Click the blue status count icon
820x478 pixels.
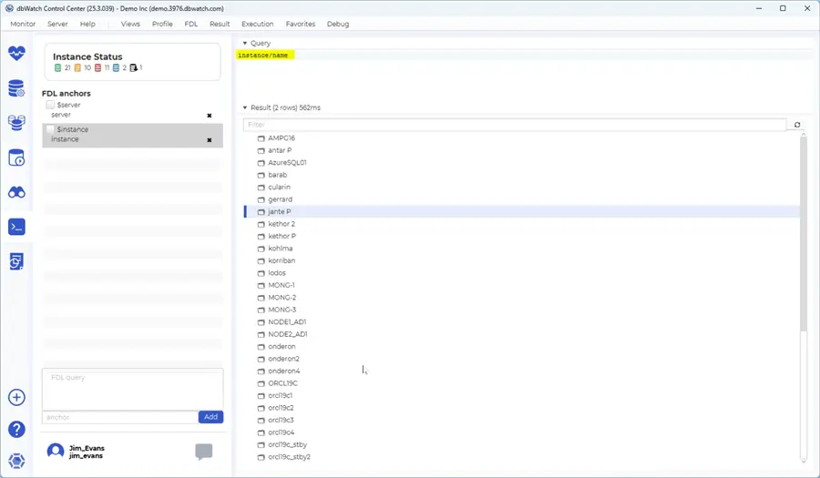click(x=116, y=68)
